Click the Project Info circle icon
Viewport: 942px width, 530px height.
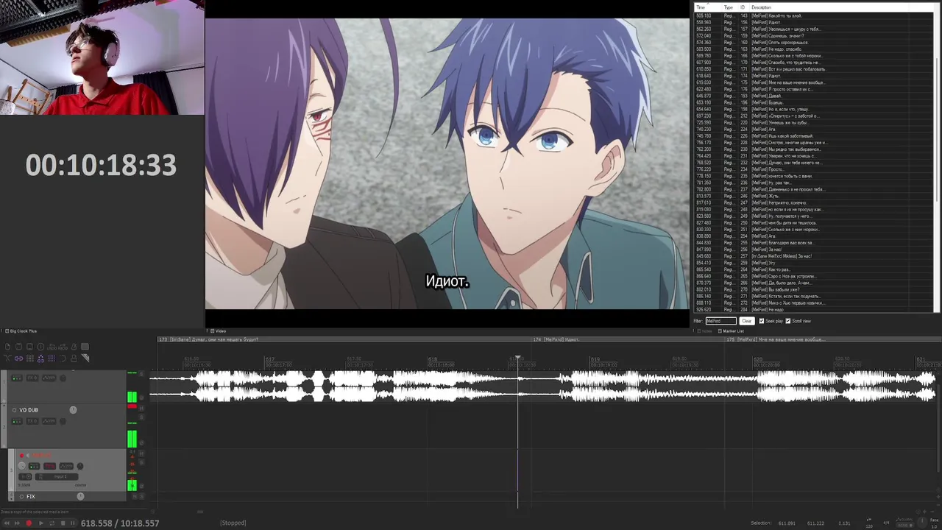click(x=40, y=347)
